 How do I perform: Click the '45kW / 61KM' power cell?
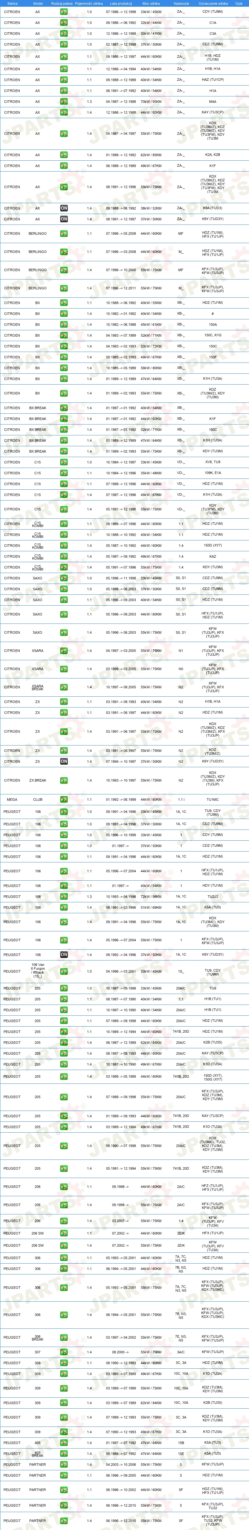[151, 325]
